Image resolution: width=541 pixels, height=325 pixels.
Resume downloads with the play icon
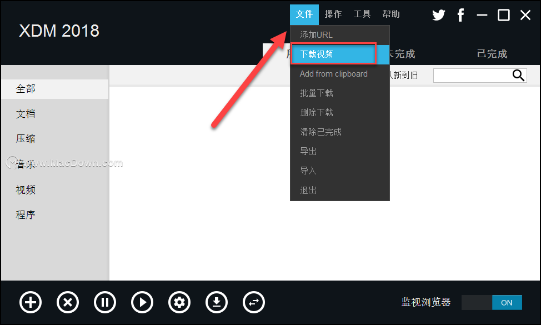(142, 303)
